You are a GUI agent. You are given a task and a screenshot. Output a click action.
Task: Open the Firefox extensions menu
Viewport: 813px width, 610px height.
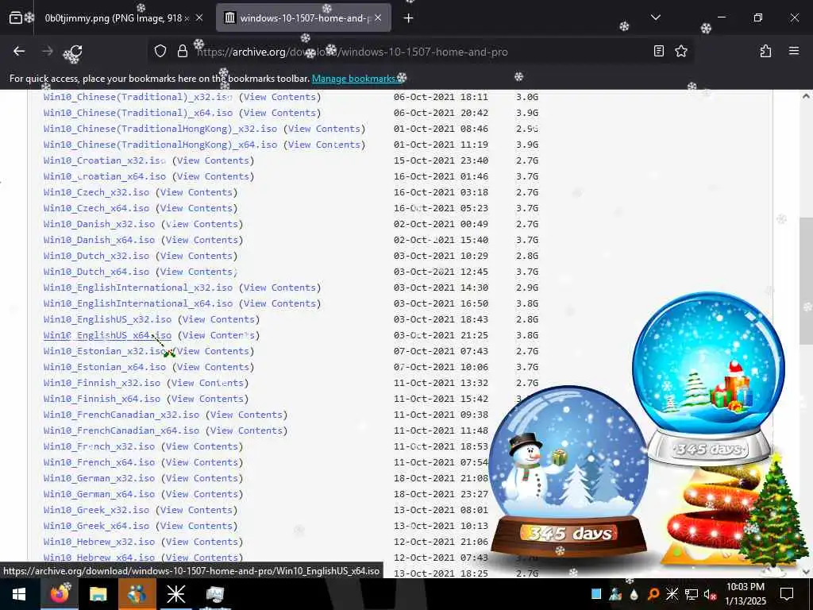tap(765, 51)
